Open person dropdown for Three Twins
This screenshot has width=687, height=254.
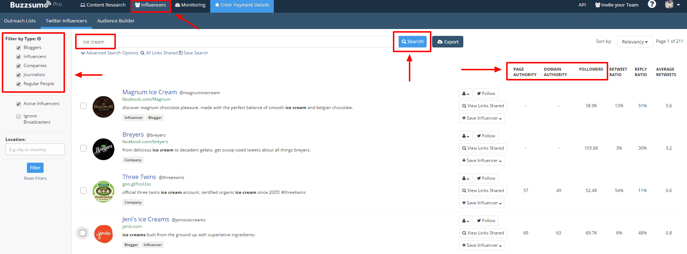click(466, 178)
